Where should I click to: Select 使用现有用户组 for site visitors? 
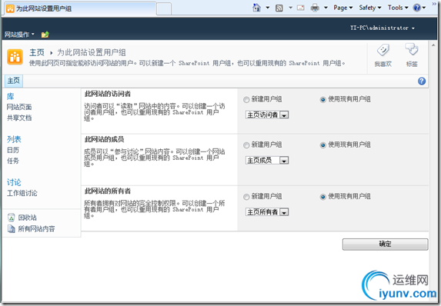click(x=323, y=99)
